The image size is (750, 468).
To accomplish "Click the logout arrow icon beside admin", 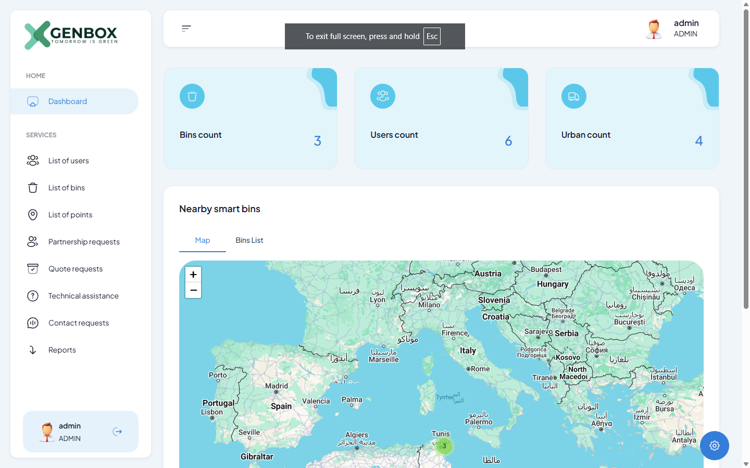I will pyautogui.click(x=118, y=432).
